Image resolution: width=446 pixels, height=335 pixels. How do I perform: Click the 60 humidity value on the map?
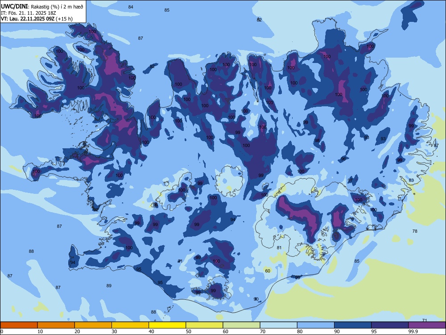(268, 271)
